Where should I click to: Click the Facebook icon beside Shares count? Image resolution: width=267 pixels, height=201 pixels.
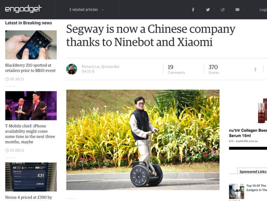[255, 70]
